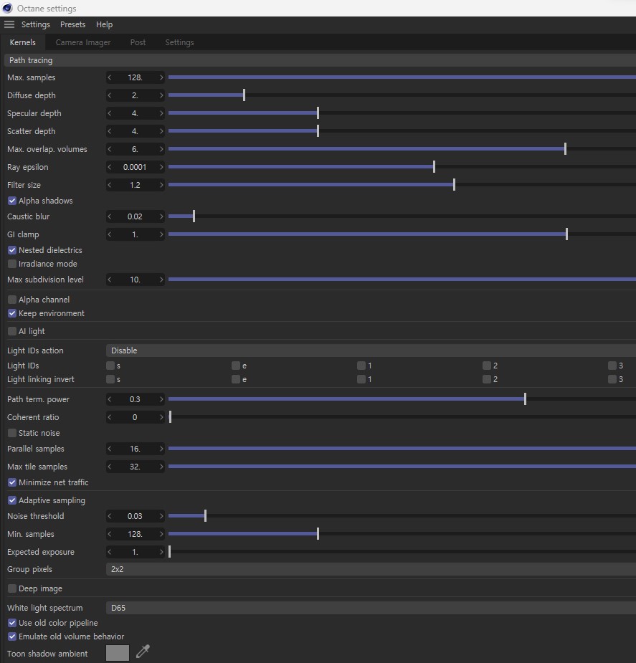Open the Presets menu

click(72, 24)
